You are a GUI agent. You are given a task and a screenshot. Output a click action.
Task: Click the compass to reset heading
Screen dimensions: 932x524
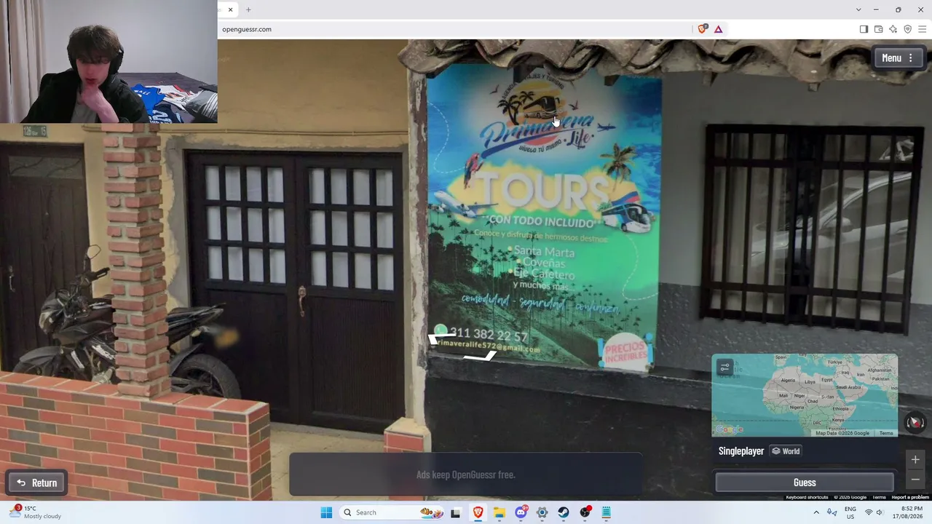915,422
